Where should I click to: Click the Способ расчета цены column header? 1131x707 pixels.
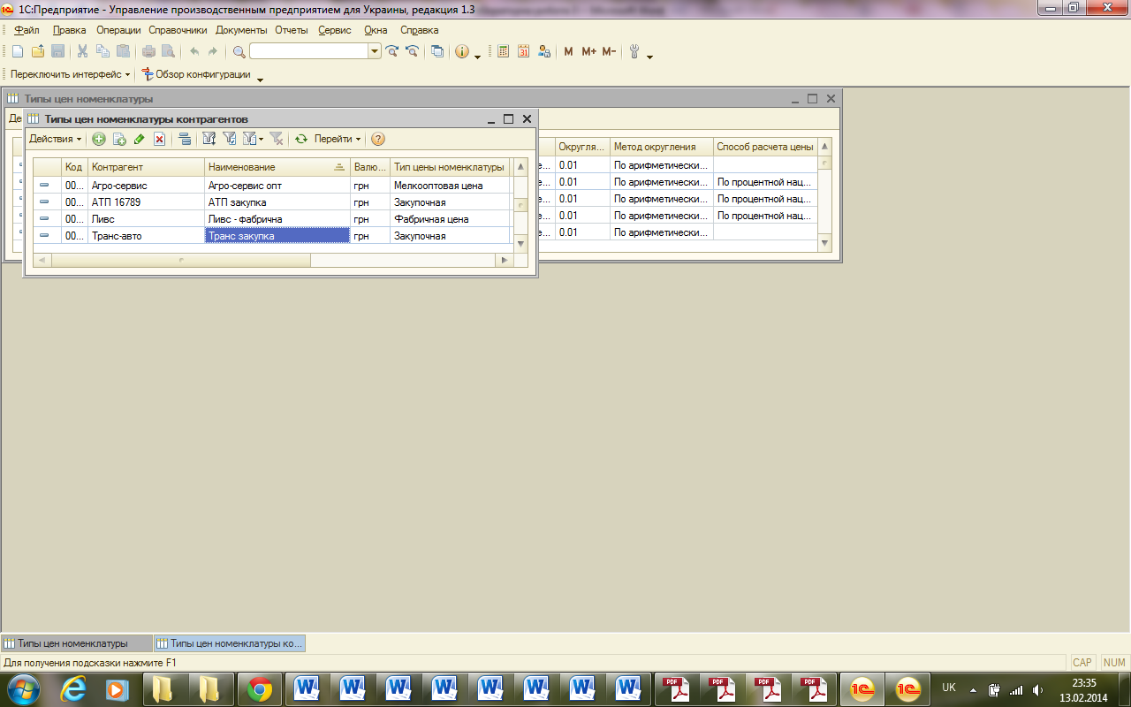click(x=765, y=147)
